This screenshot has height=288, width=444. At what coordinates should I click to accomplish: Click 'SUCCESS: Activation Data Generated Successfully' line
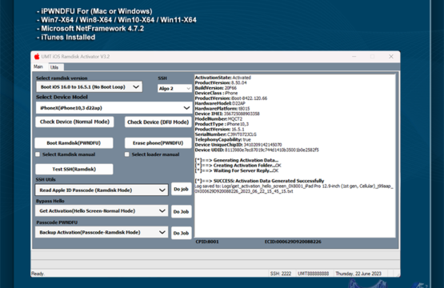259,181
